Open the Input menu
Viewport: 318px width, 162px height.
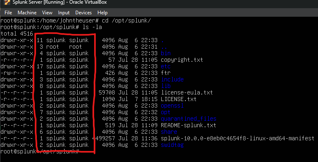(x=64, y=13)
